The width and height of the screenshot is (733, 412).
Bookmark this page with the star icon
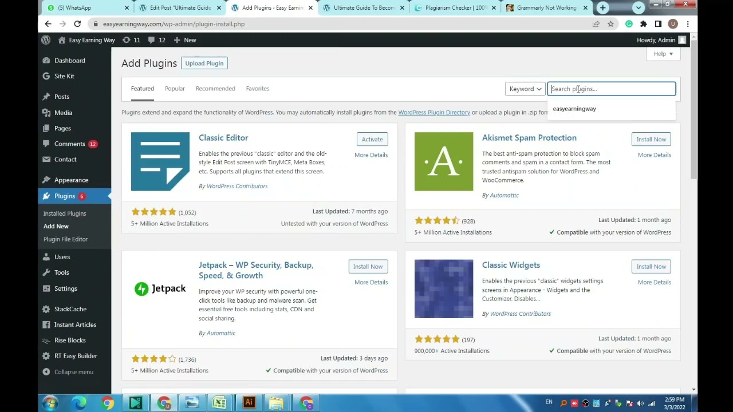click(x=610, y=24)
